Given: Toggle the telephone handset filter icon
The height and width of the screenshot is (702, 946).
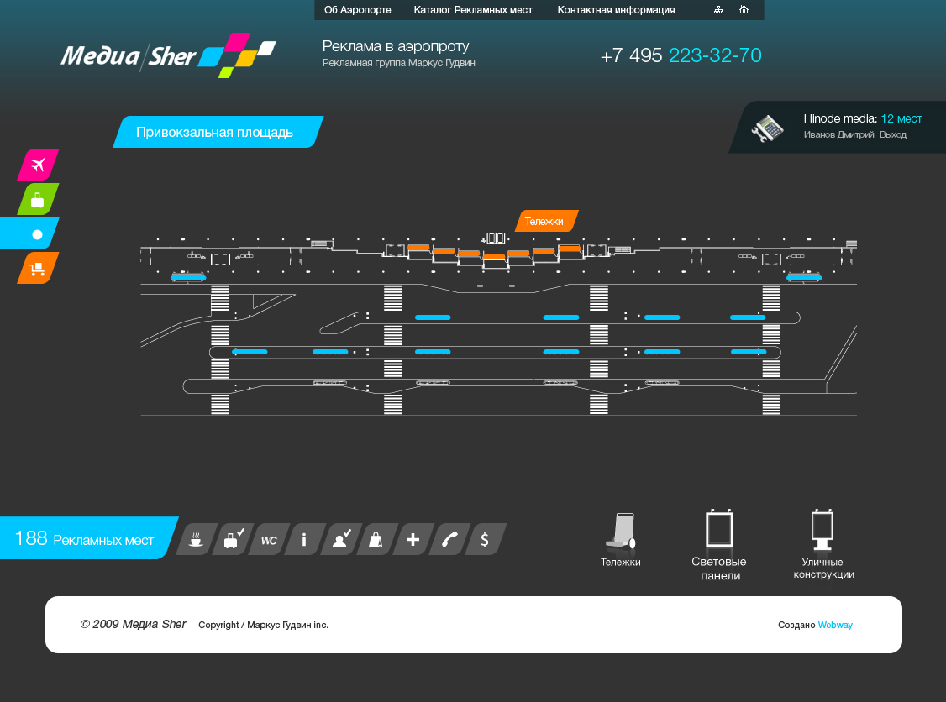Looking at the screenshot, I should click(x=449, y=539).
